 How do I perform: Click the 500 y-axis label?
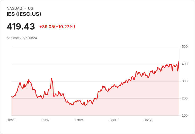click(184, 47)
